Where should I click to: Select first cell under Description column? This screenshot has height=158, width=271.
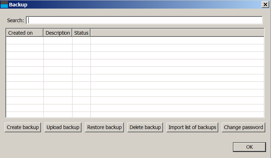click(58, 40)
